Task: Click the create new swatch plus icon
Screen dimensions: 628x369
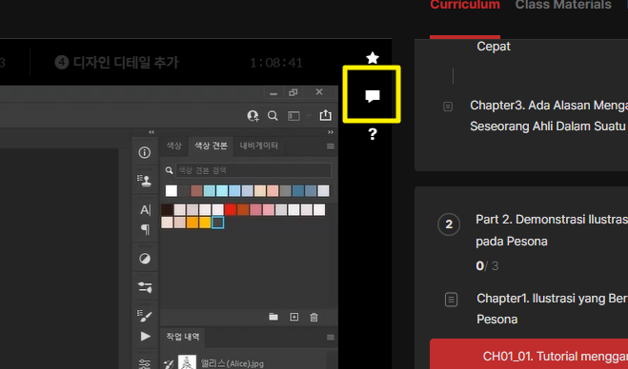Action: (294, 317)
